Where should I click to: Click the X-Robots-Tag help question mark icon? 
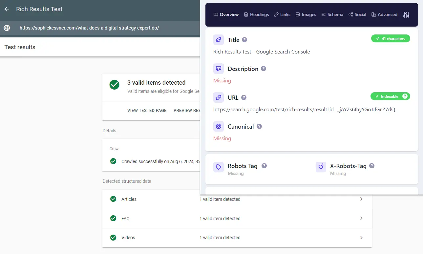pyautogui.click(x=372, y=166)
